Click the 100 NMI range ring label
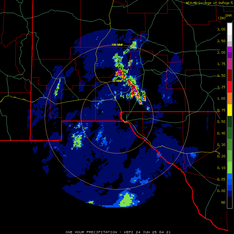The width and height of the screenshot is (234, 234). coord(117,45)
